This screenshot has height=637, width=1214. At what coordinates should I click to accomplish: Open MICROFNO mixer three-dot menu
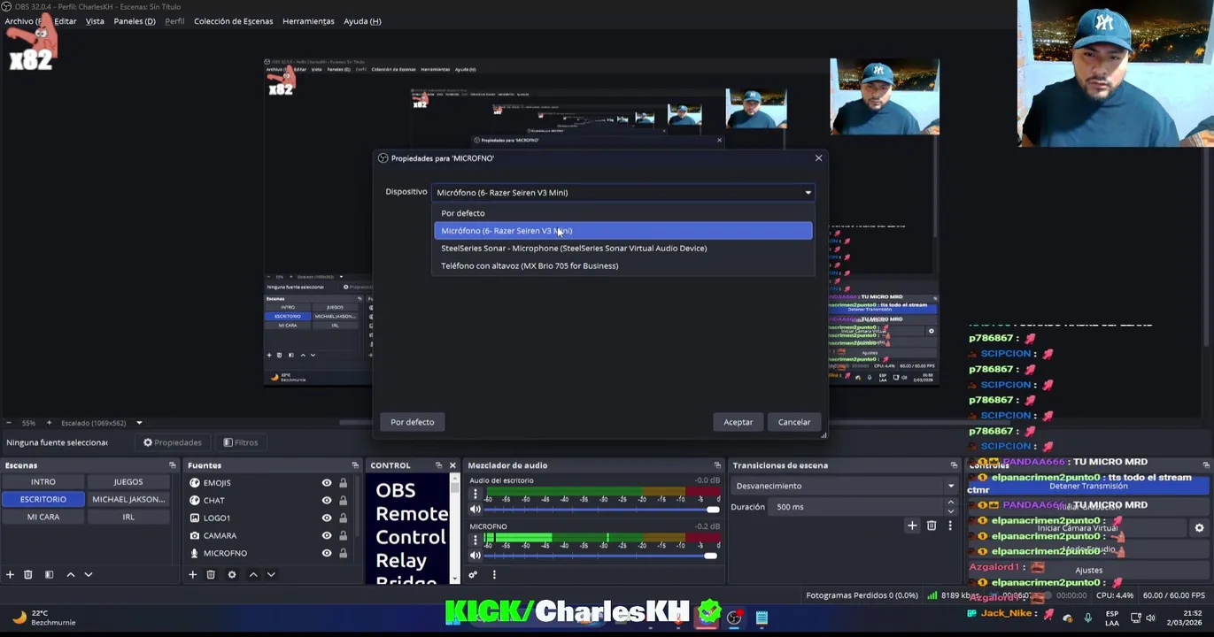pyautogui.click(x=475, y=540)
